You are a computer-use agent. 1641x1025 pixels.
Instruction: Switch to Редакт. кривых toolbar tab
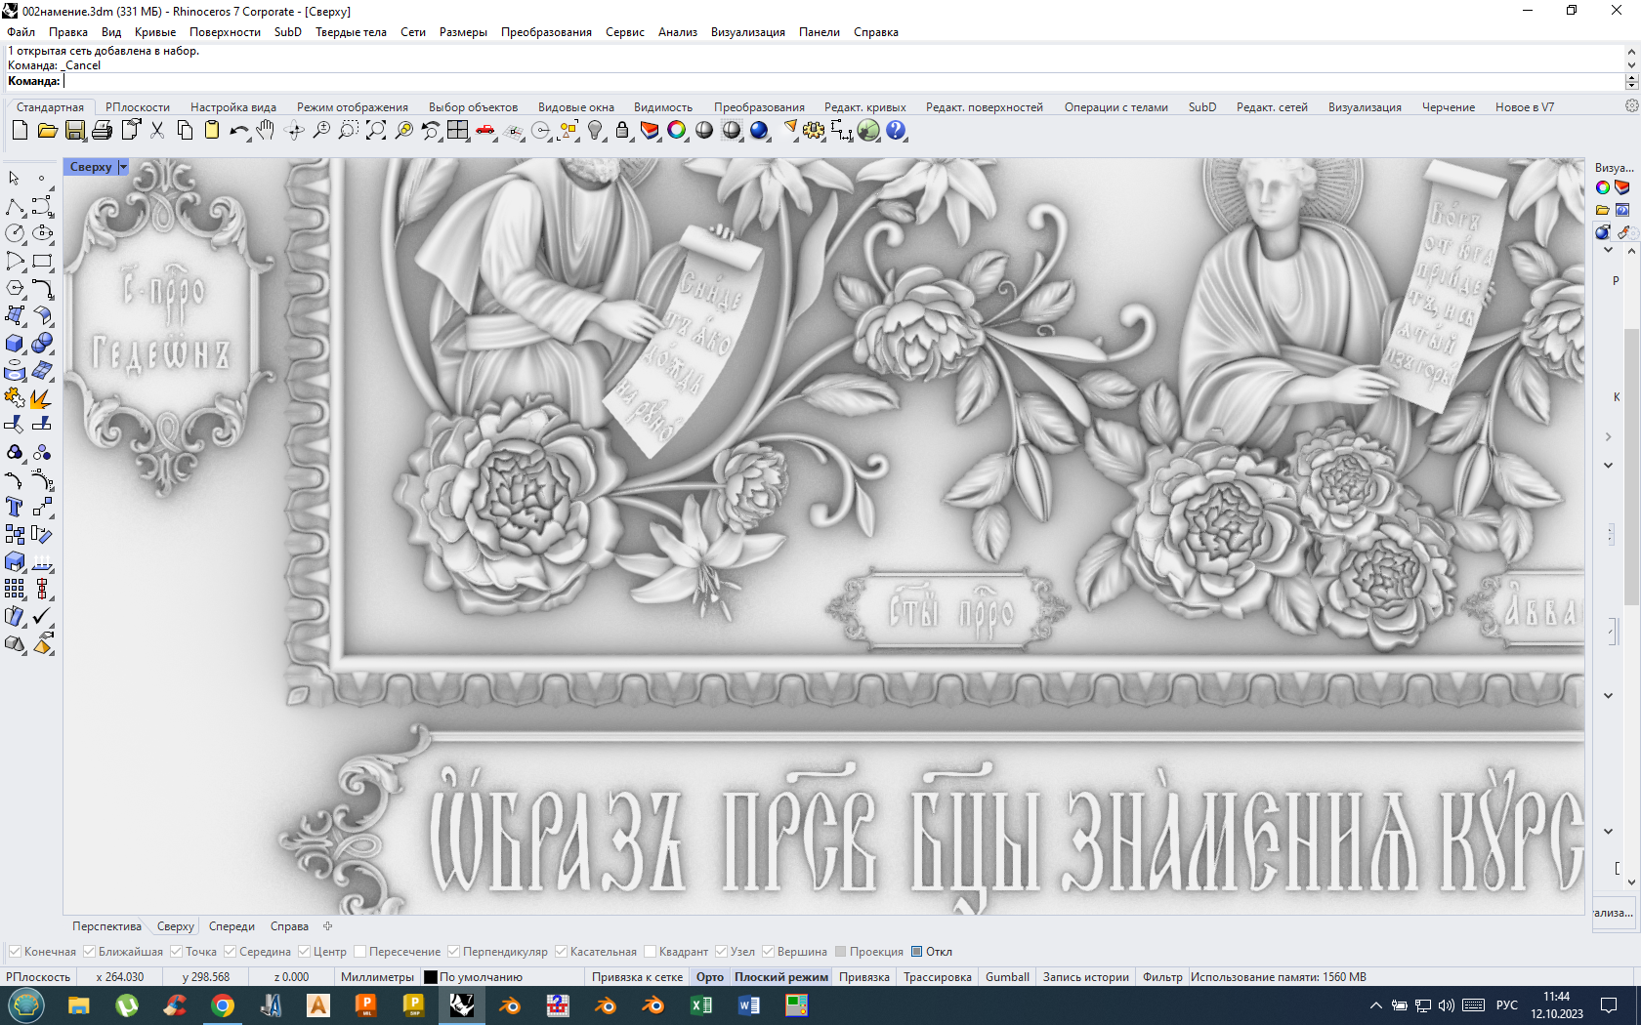click(x=864, y=107)
